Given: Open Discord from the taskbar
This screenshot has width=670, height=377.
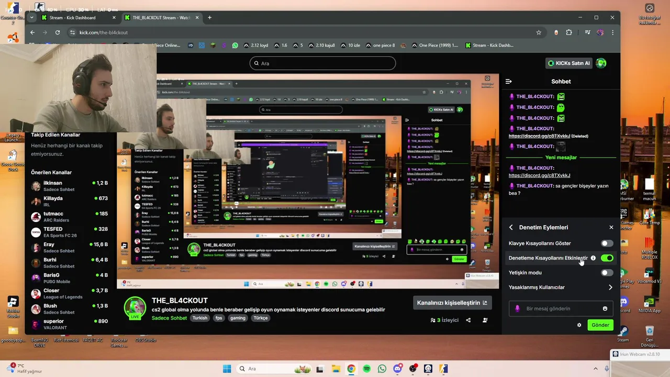Looking at the screenshot, I should coord(397,369).
